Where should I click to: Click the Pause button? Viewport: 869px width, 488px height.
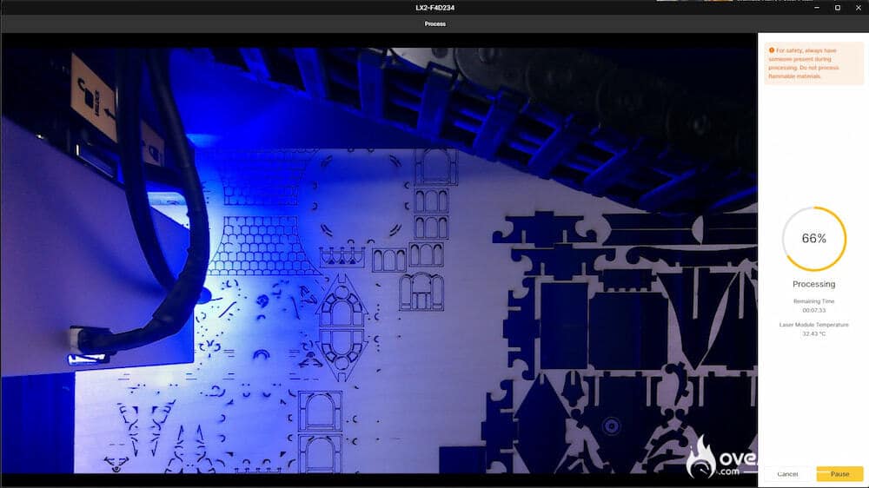839,473
